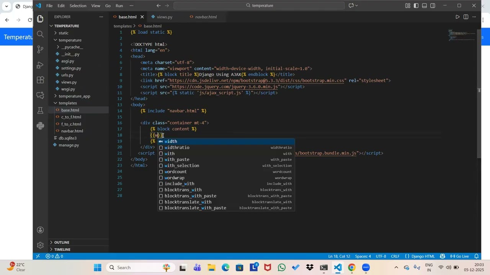This screenshot has height=275, width=490.
Task: Open errors and warnings count in status bar
Action: pos(54,256)
